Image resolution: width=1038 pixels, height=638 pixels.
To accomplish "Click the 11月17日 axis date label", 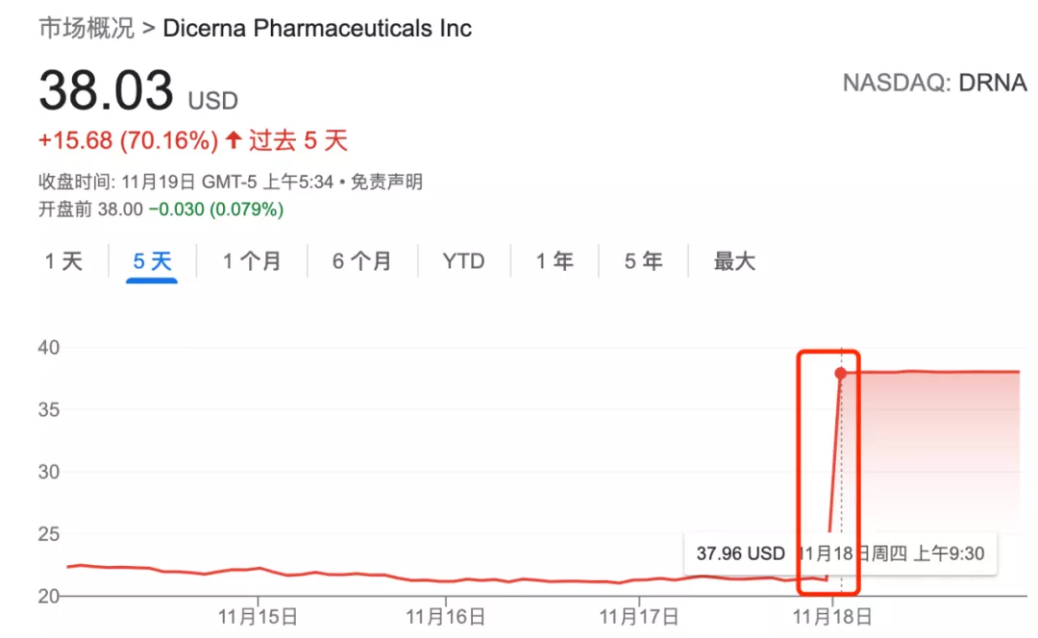I will click(639, 617).
